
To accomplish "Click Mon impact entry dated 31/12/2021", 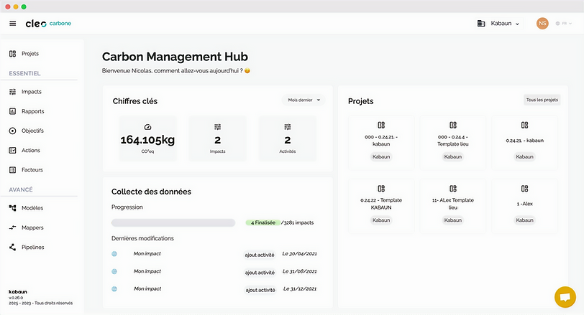I will (147, 288).
